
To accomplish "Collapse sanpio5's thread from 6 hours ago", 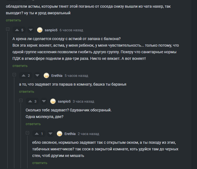I will click(8, 29).
